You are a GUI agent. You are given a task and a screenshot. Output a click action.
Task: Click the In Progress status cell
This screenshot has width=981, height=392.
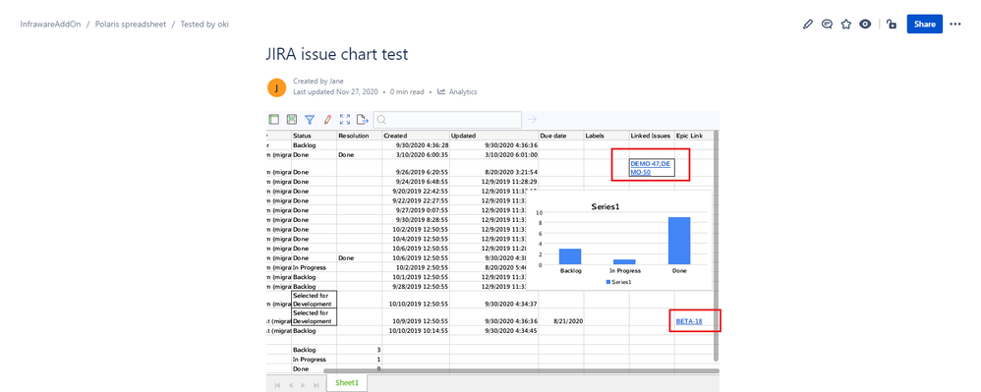pos(314,267)
